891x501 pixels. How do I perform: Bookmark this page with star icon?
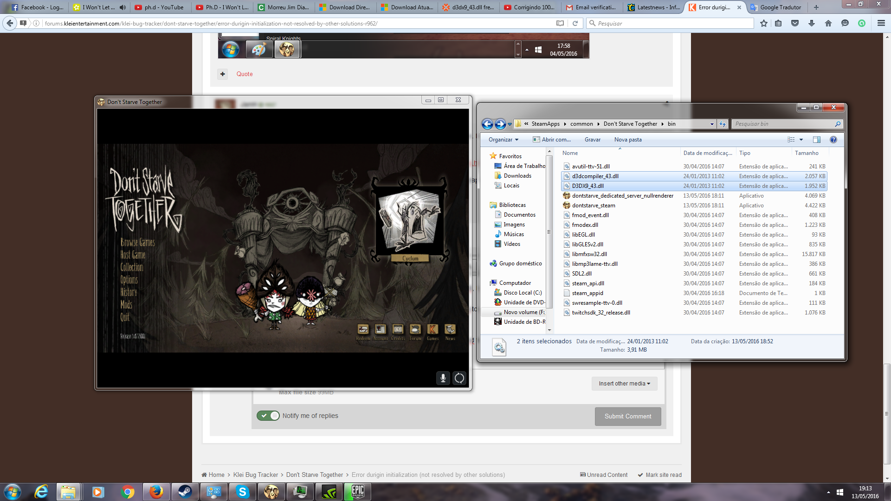point(764,23)
